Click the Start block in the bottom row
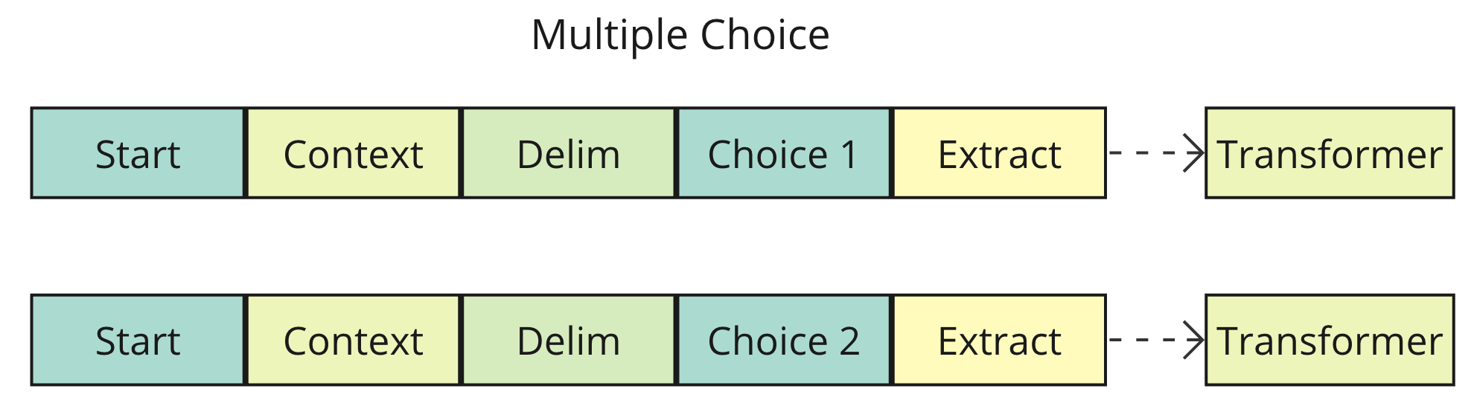 138,341
